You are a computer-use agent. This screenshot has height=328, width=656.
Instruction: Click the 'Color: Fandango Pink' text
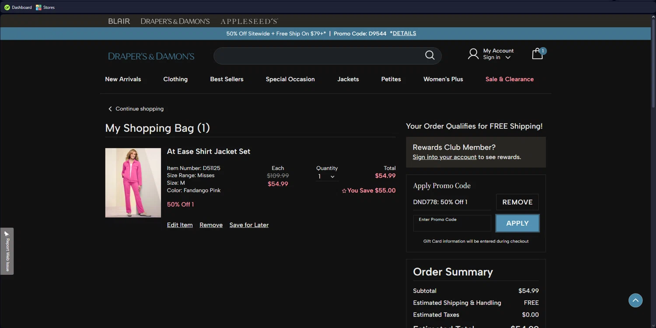pyautogui.click(x=194, y=190)
